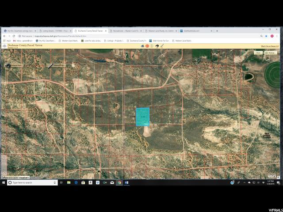Viewport: 283px width, 212px height.
Task: Click the binoculars search icon in parcel viewer toolbar
Action: [142, 46]
